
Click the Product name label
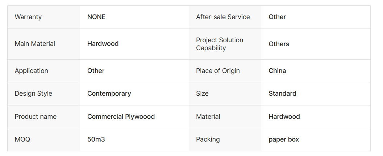[x=36, y=117]
